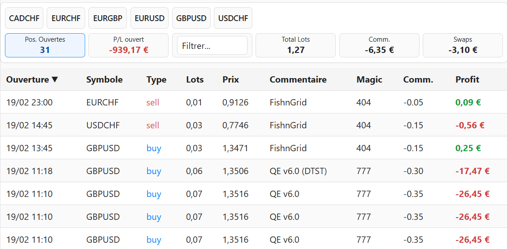The image size is (507, 249).
Task: Select the CADCHF symbol filter button
Action: (x=24, y=18)
